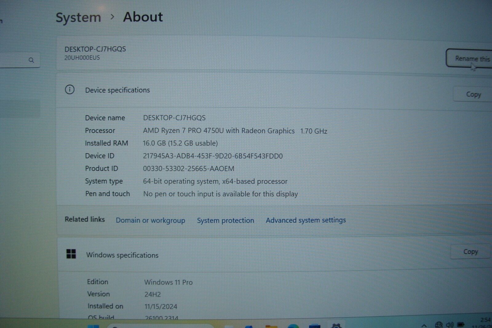Click Installed on date 11/15/2024
This screenshot has height=328, width=492.
point(161,306)
